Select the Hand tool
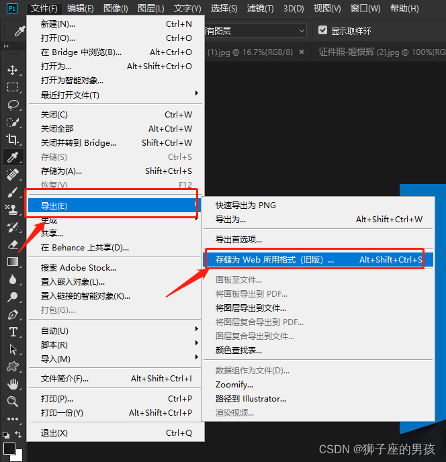446x462 pixels. pos(12,384)
